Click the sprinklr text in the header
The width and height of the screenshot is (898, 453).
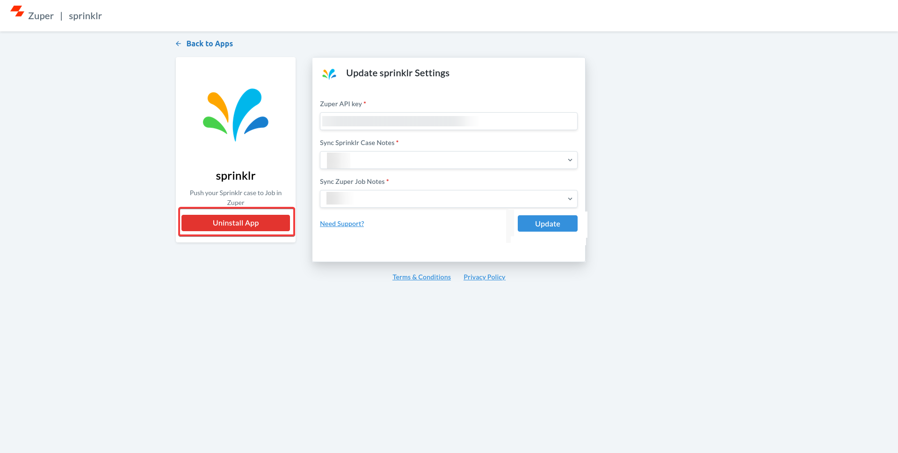[85, 16]
